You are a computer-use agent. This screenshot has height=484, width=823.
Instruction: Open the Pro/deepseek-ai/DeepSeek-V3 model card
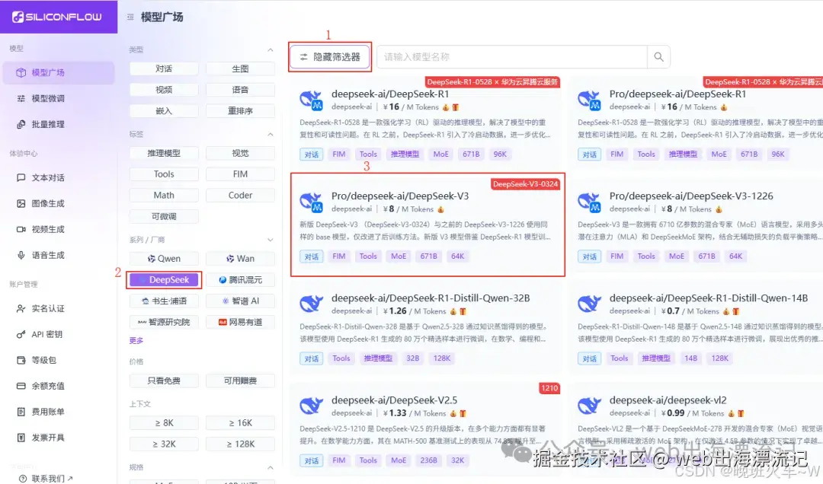[428, 224]
